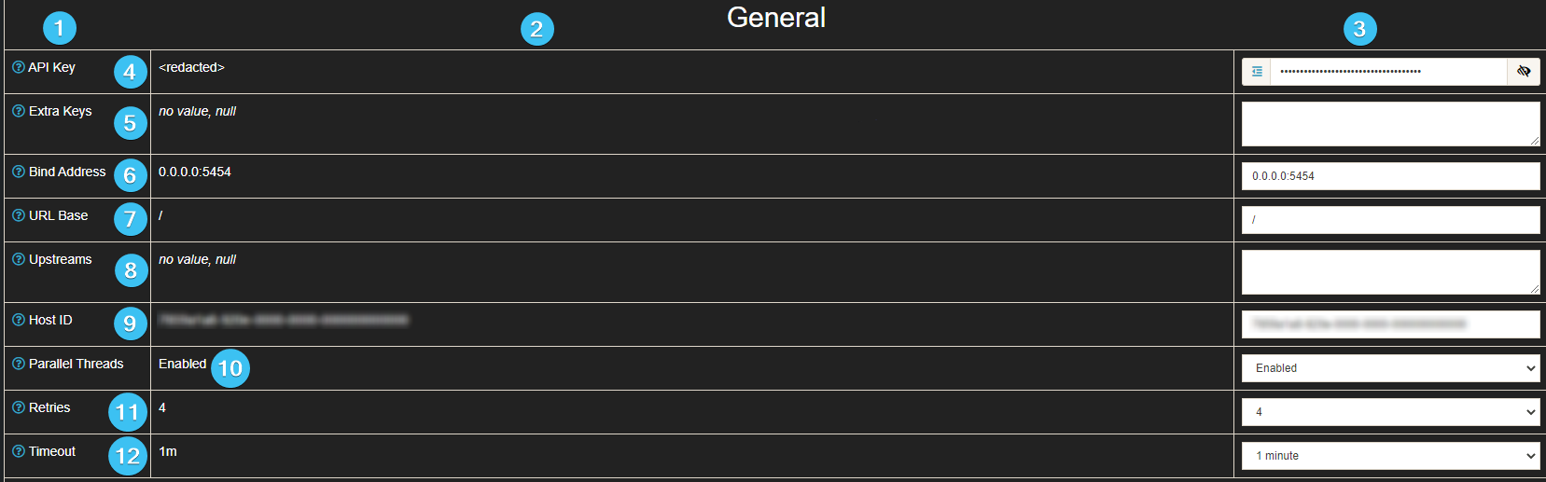Click the question mark beside Retries
Viewport: 1546px width, 482px height.
click(19, 407)
